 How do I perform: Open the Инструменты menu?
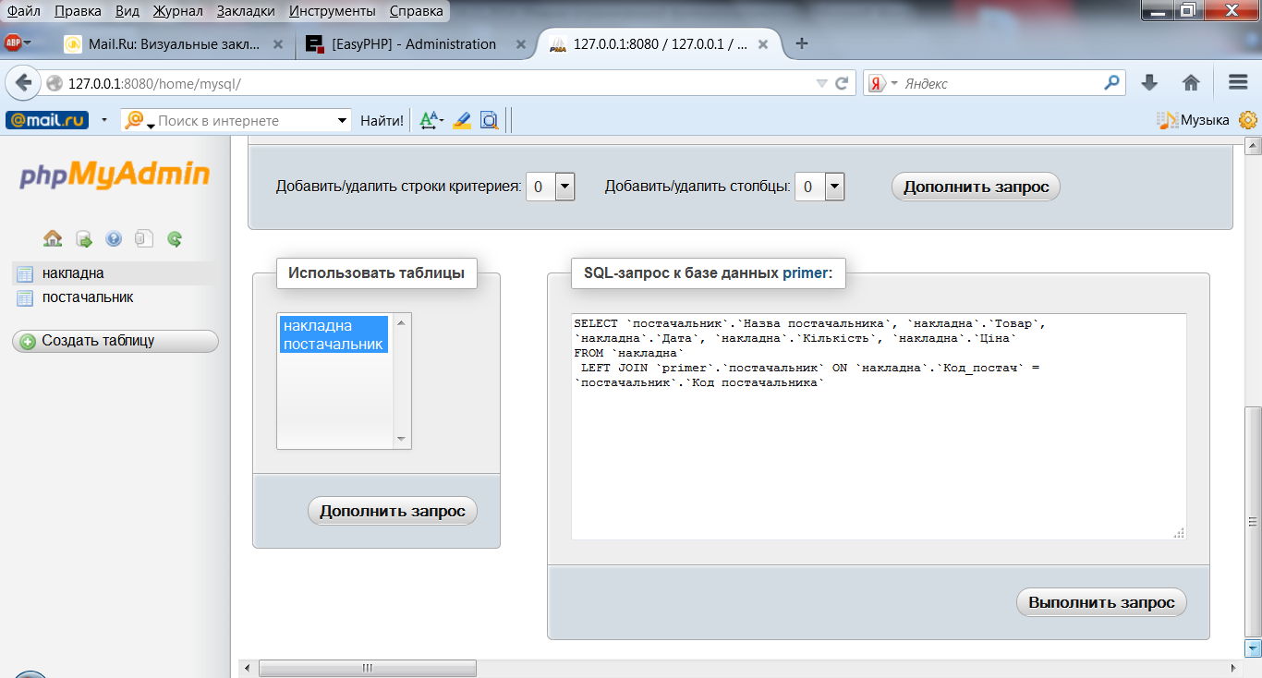click(332, 11)
